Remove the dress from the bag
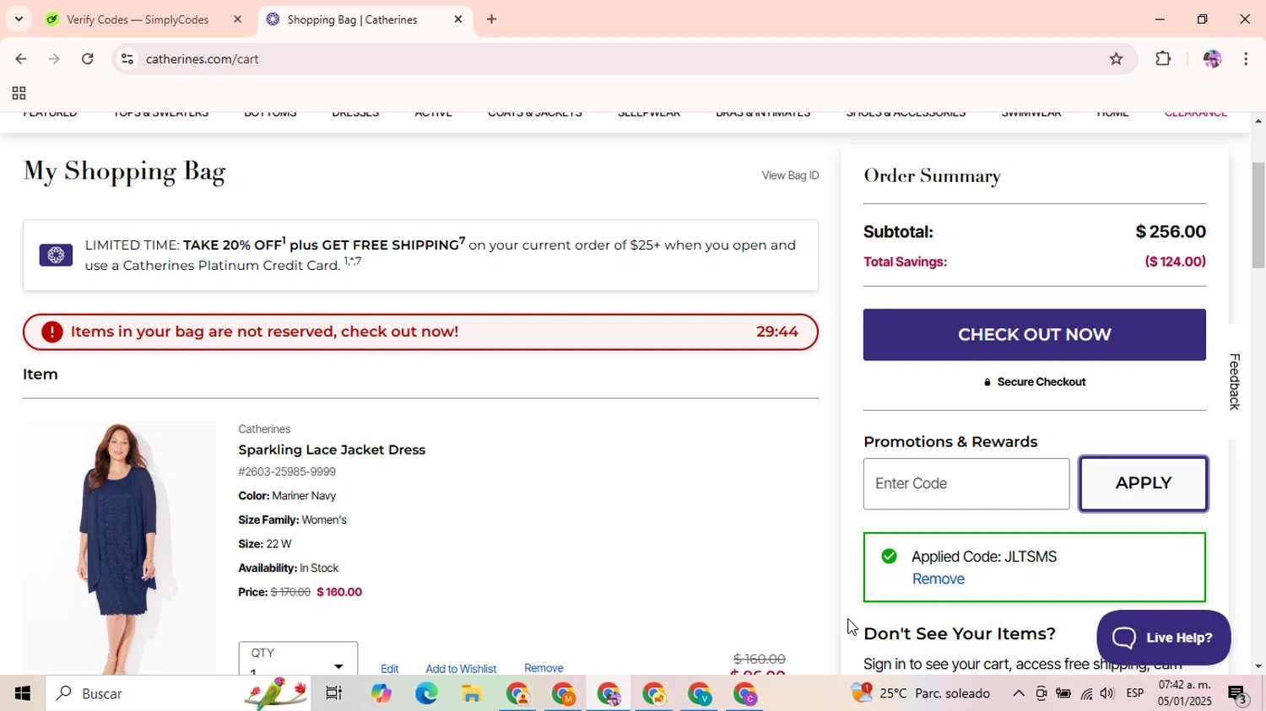 point(544,668)
